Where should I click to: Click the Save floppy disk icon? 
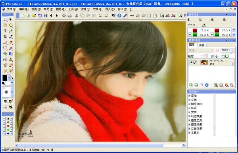pyautogui.click(x=45, y=15)
